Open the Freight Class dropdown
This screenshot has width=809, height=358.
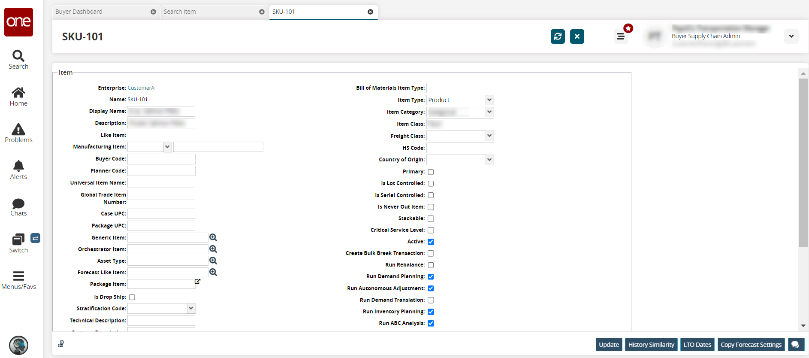point(489,136)
